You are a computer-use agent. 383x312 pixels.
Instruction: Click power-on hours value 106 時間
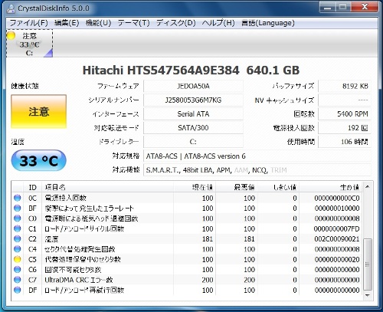pos(345,142)
